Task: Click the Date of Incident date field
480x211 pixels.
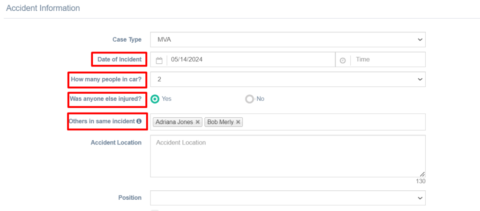Action: tap(251, 60)
